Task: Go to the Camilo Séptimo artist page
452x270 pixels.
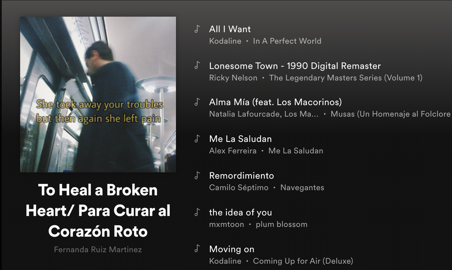Action: pos(239,188)
